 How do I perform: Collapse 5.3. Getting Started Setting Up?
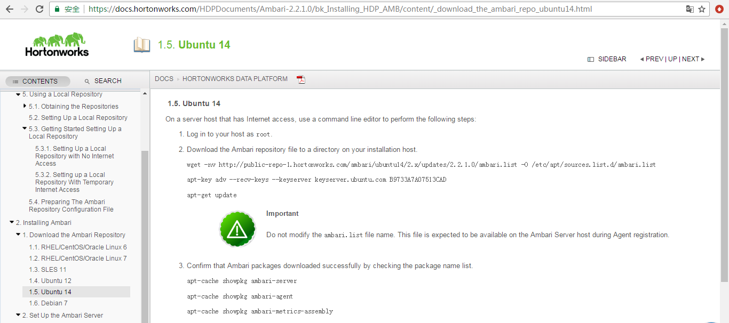pyautogui.click(x=25, y=128)
